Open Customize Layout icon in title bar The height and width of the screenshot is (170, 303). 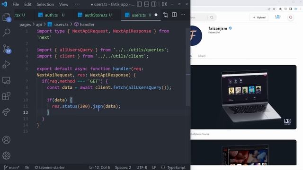click(x=164, y=4)
